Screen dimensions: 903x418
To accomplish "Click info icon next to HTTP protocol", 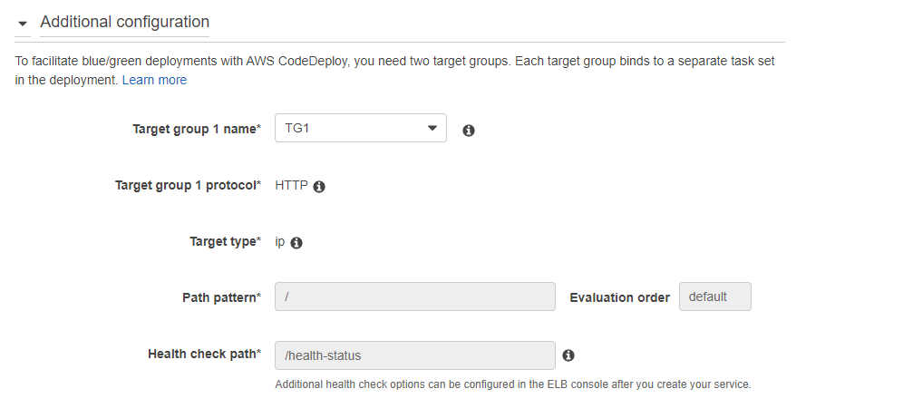I will point(319,187).
